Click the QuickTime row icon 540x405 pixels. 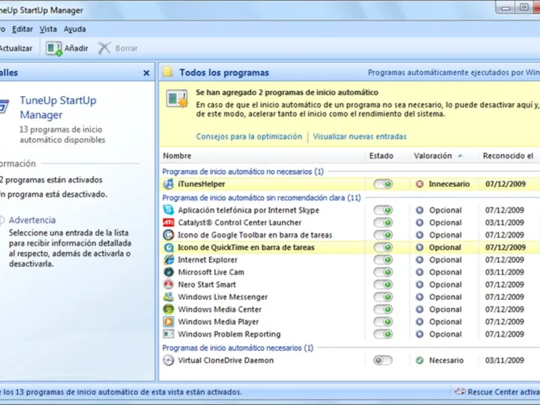[168, 247]
